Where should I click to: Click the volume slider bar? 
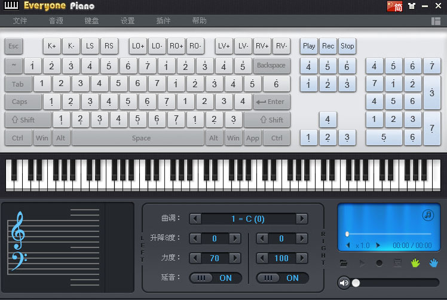coord(396,283)
